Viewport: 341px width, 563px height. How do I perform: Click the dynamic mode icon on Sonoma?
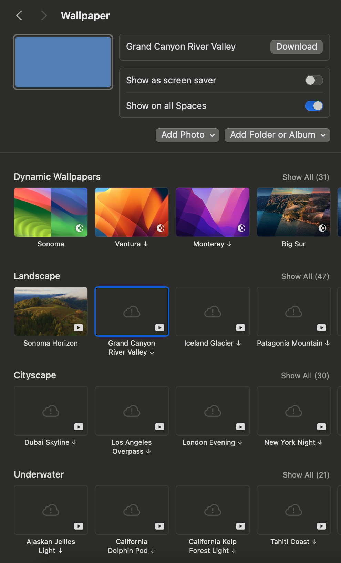(80, 228)
